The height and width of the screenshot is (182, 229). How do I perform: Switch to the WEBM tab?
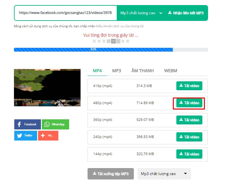point(171,71)
